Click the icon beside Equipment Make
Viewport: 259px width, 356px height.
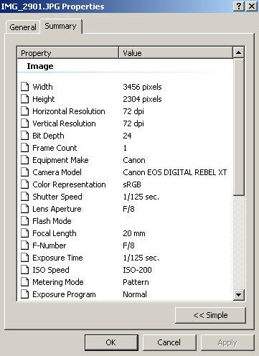pos(24,160)
